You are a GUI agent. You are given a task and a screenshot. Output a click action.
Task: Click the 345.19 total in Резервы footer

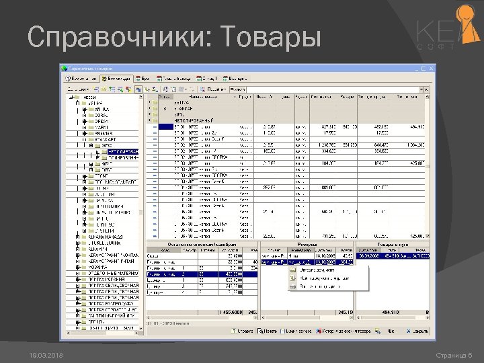(344, 313)
